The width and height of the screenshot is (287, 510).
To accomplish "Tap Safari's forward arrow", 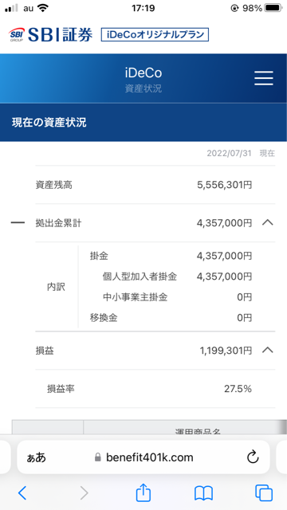I will click(x=84, y=493).
